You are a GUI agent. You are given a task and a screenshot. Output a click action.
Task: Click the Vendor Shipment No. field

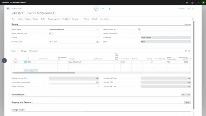pyautogui.click(x=166, y=34)
